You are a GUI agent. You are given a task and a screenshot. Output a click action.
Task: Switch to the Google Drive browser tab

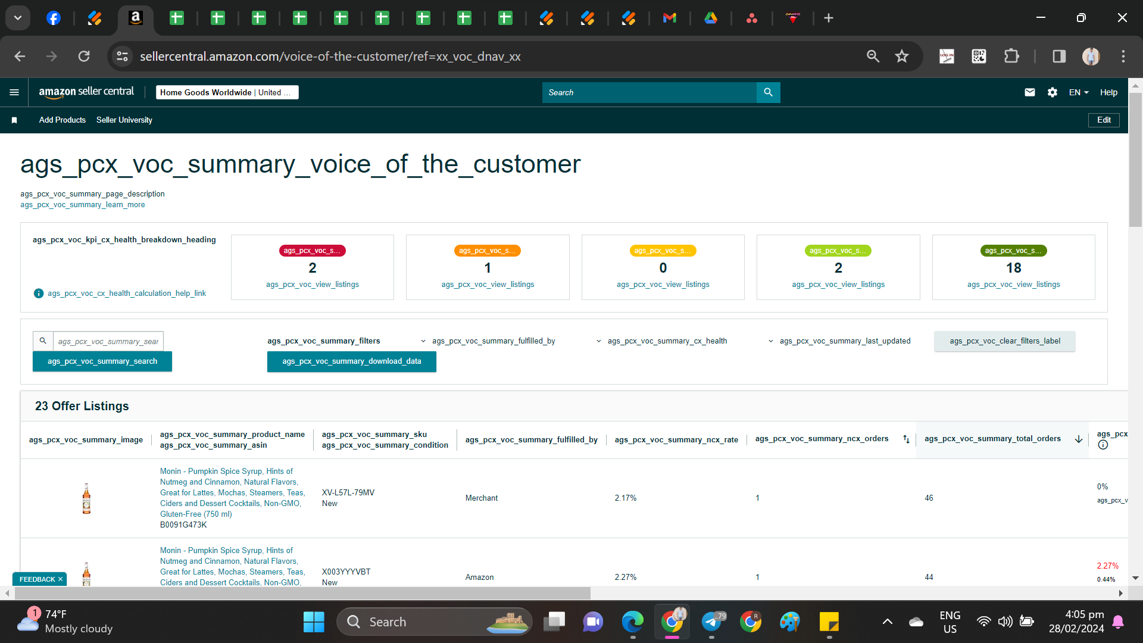point(711,18)
